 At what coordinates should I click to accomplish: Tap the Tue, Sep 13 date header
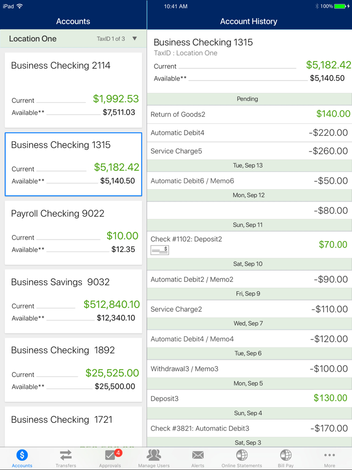[x=248, y=165]
